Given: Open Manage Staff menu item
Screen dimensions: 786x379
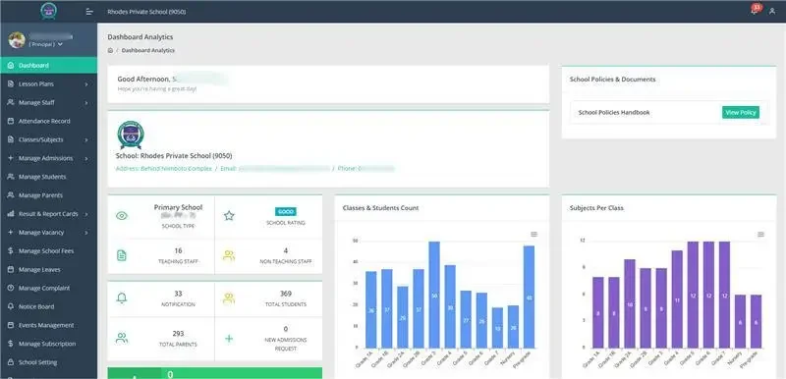Looking at the screenshot, I should 36,103.
